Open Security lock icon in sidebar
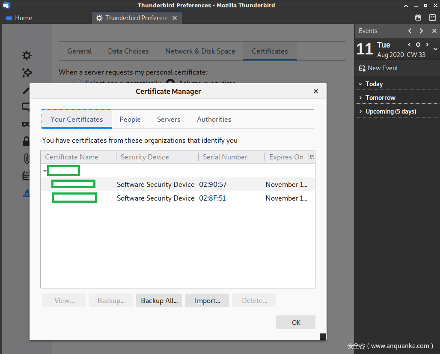Screen dimensions: 440x354 (26, 141)
